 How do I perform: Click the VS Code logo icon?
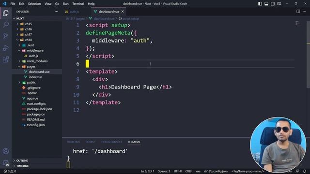[x=4, y=4]
